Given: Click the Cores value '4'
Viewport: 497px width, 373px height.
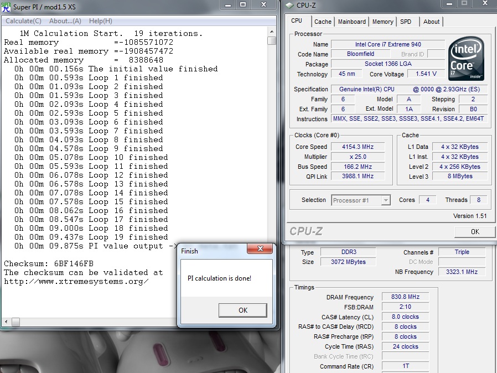Looking at the screenshot, I should (428, 200).
